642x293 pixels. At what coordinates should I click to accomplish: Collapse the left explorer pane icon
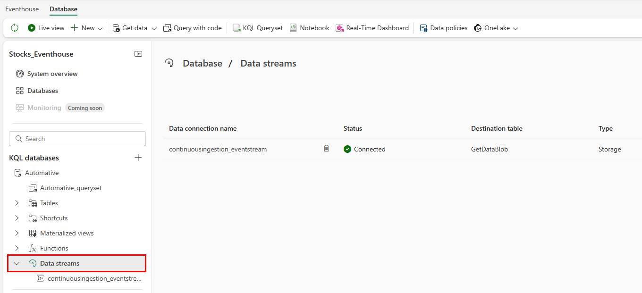click(x=138, y=54)
